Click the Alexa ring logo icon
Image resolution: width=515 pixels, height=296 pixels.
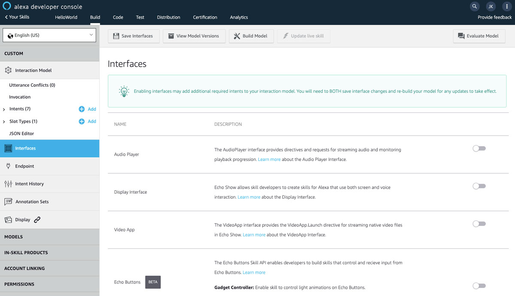coord(7,6)
